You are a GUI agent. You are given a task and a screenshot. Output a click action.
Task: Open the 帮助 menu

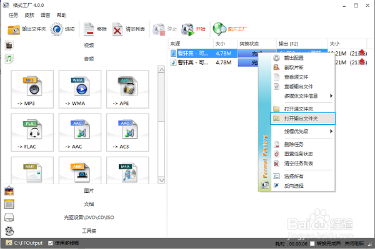click(x=61, y=15)
